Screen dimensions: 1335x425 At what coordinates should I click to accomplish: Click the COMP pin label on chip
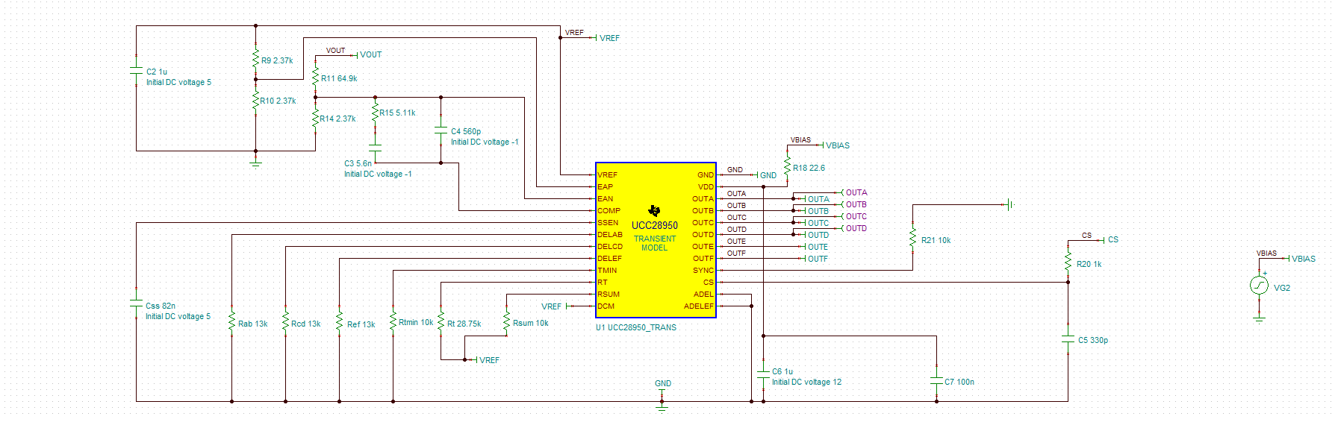609,211
